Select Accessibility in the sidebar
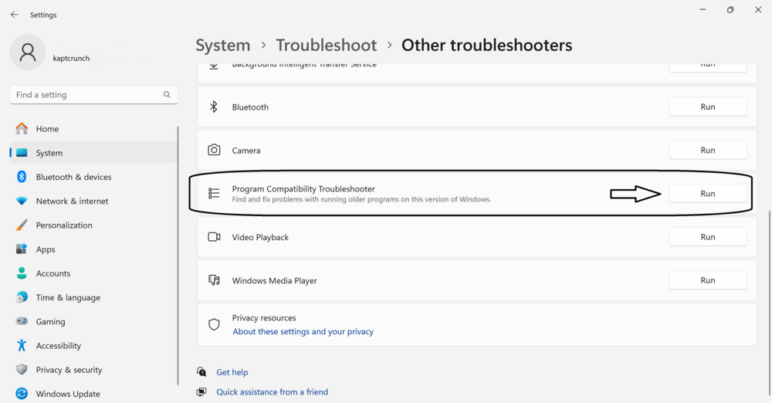 58,346
